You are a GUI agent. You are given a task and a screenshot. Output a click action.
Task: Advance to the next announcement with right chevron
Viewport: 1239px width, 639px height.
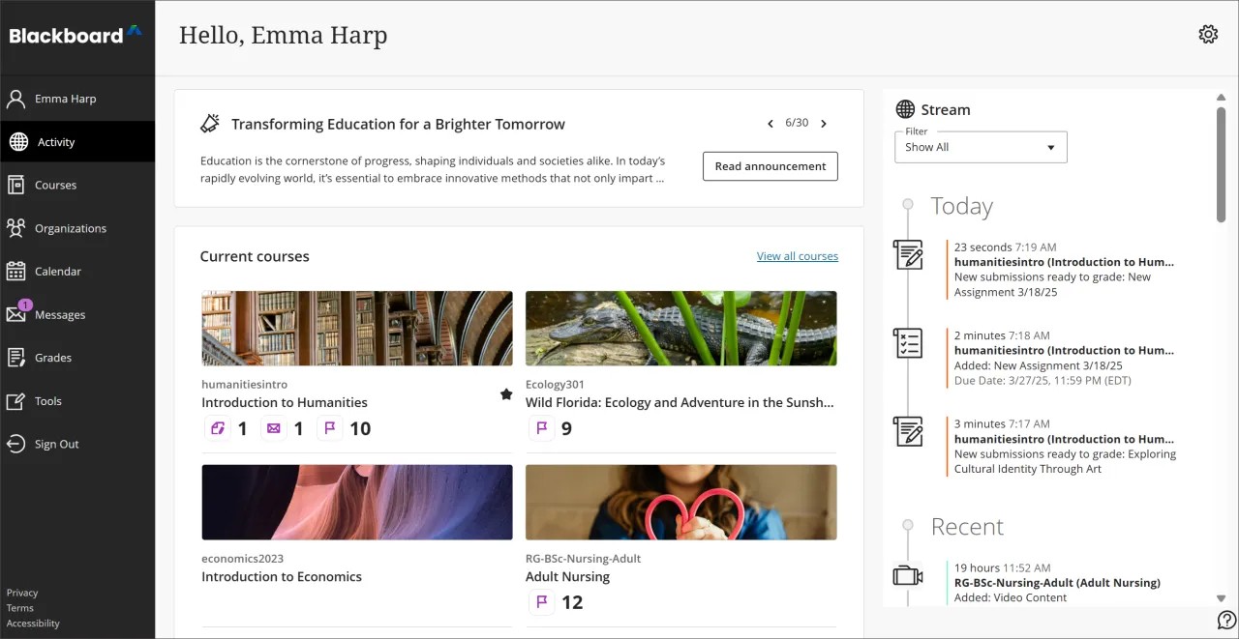(x=824, y=123)
